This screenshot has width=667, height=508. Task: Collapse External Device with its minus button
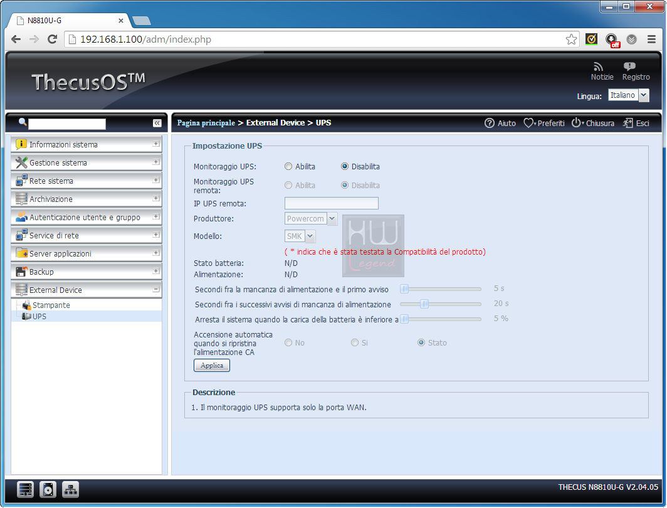pos(155,289)
